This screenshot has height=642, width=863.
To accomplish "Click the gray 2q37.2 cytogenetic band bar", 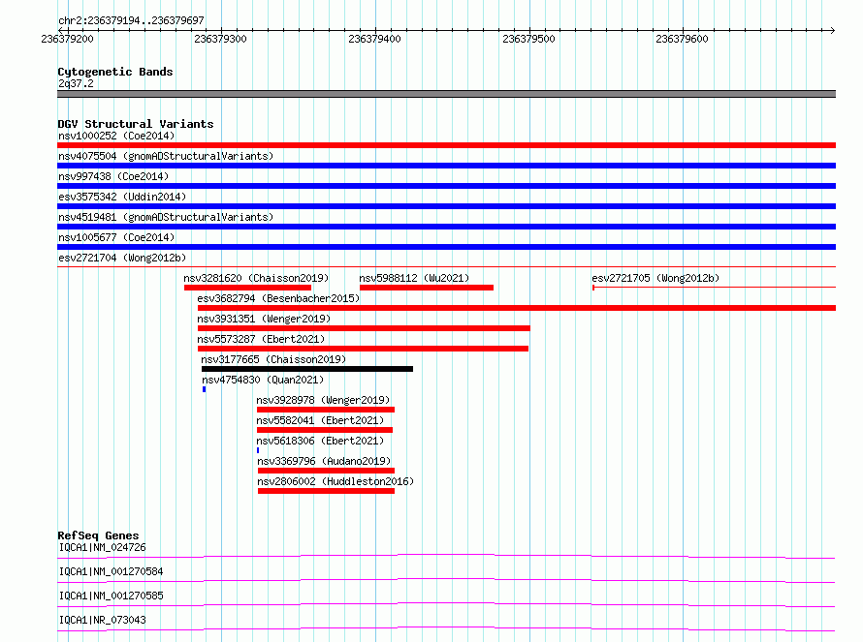I will tap(446, 94).
